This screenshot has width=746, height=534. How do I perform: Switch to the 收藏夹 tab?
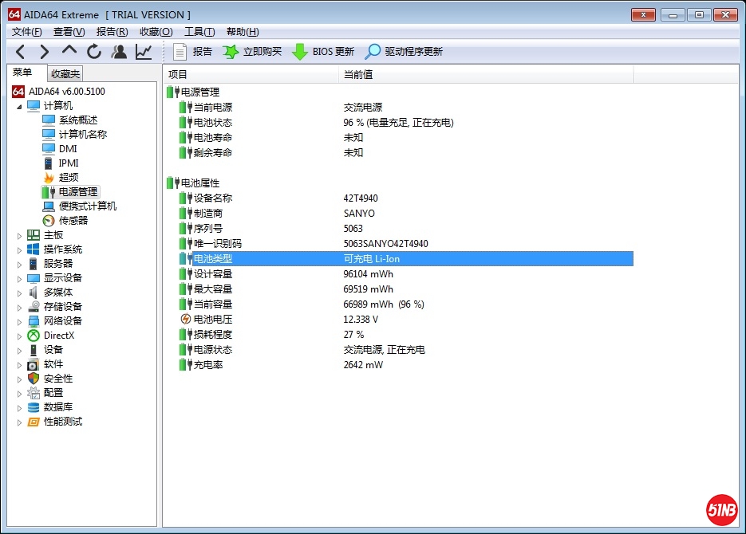[65, 74]
